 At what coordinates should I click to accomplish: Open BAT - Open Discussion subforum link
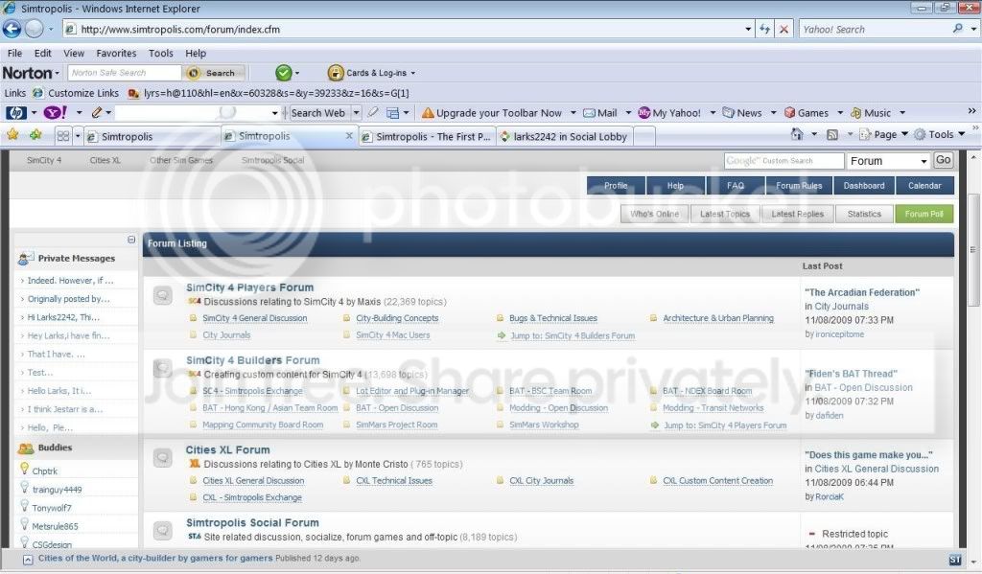(397, 407)
